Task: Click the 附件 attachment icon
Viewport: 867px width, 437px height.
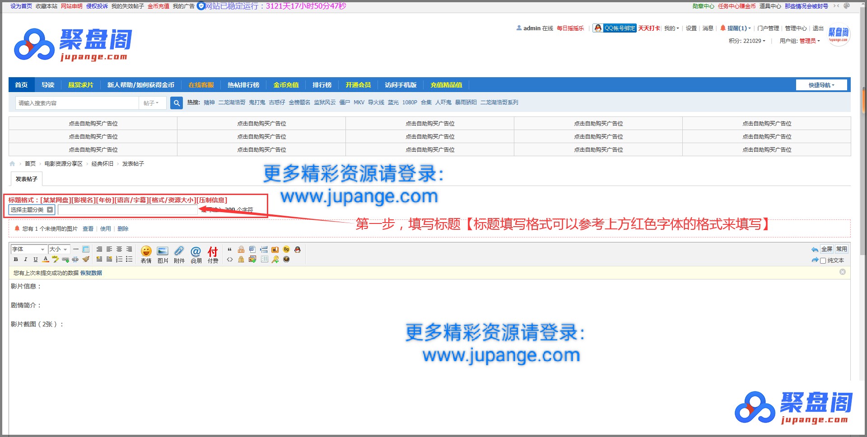Action: pos(179,255)
